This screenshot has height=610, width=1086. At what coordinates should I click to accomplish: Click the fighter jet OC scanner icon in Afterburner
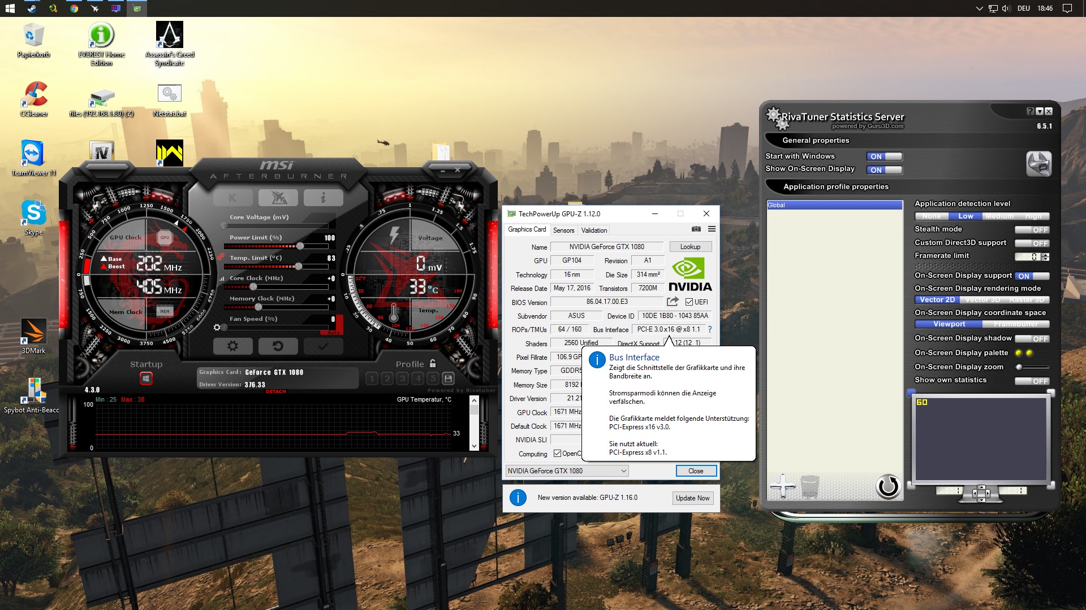click(278, 198)
